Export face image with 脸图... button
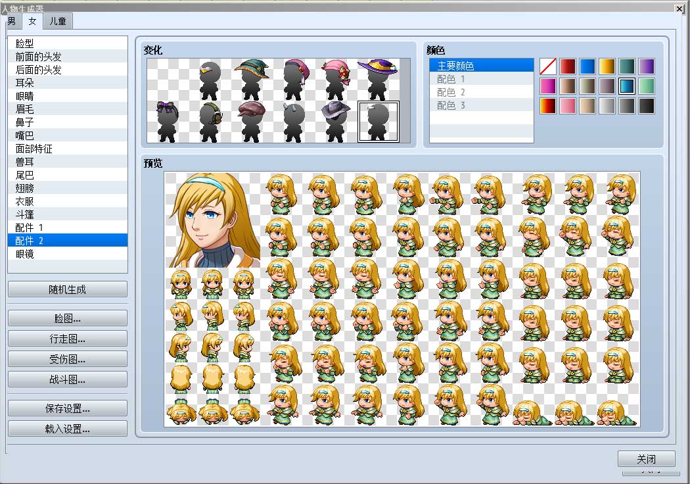This screenshot has height=484, width=690. 67,318
